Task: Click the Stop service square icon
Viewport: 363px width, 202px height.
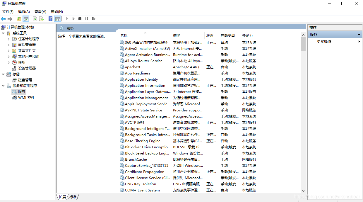Action: pyautogui.click(x=80, y=19)
